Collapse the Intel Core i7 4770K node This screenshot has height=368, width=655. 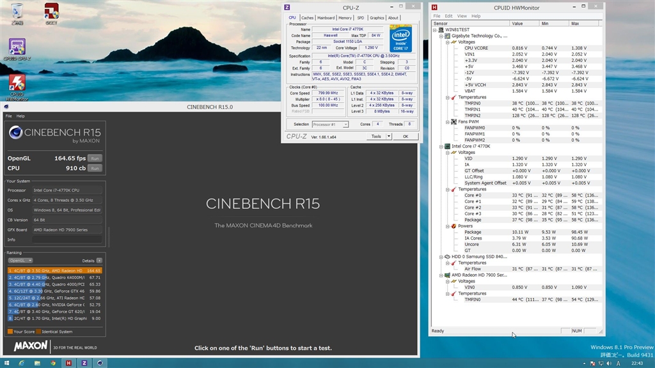point(441,146)
